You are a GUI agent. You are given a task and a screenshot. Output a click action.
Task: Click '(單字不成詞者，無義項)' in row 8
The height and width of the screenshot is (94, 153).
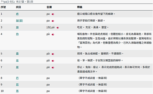pos(93,78)
